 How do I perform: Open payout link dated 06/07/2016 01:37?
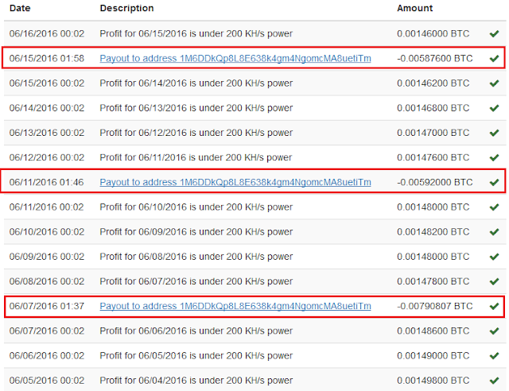(x=235, y=306)
